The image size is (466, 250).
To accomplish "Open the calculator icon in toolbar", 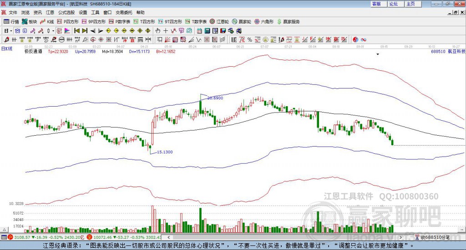I will [x=208, y=31].
